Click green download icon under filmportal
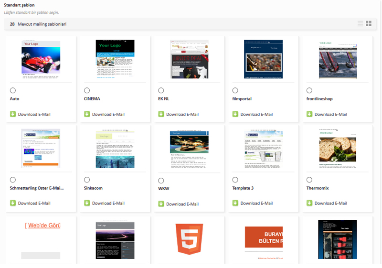Viewport: 382px width, 268px height. pyautogui.click(x=235, y=114)
